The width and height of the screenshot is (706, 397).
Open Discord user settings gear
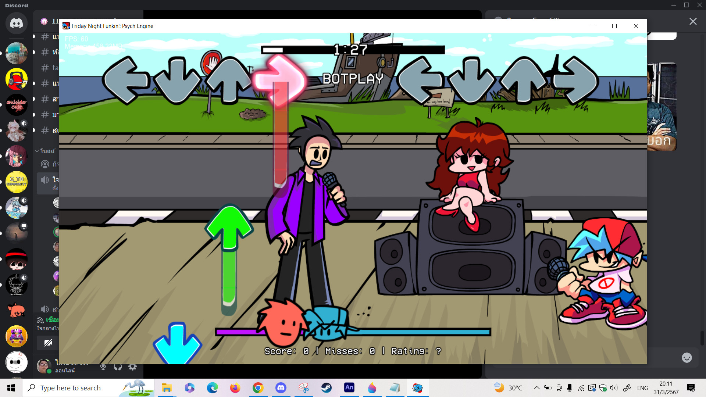coord(132,366)
